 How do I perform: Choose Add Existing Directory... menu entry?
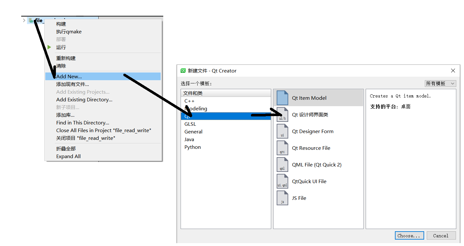(x=103, y=99)
